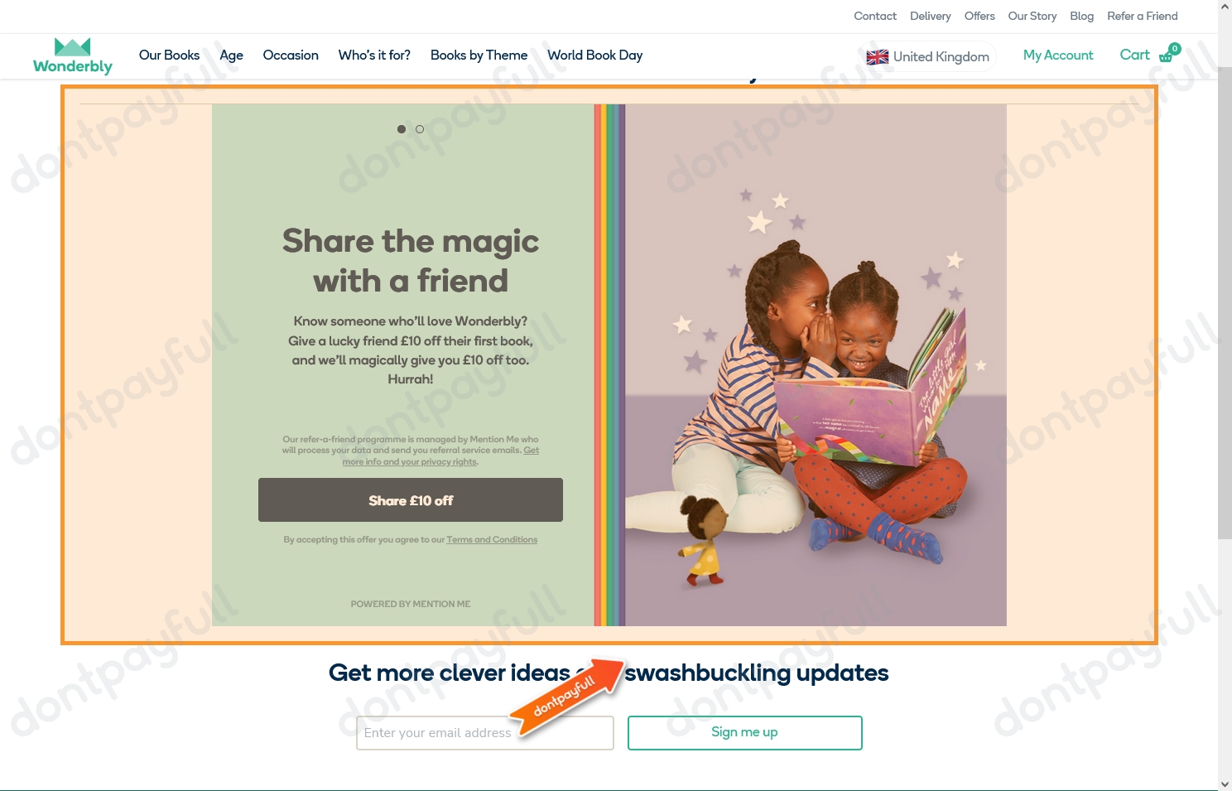Click the Share £10 off button

tap(411, 500)
